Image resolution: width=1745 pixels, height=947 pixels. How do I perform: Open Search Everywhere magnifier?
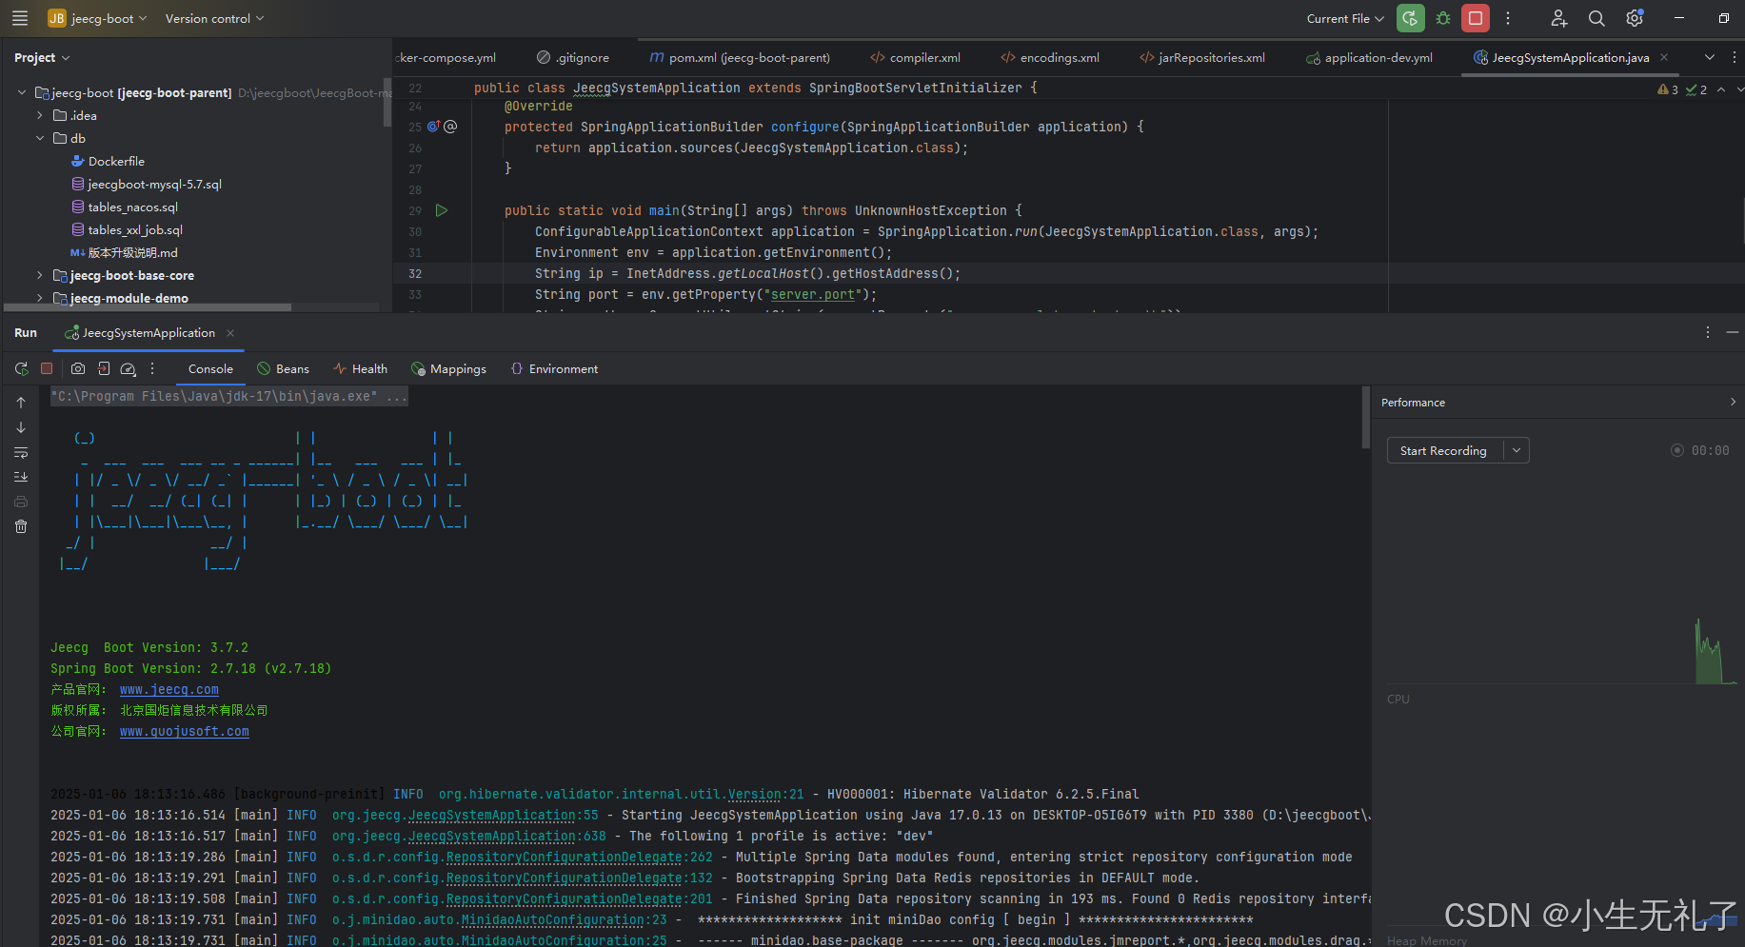(x=1596, y=18)
